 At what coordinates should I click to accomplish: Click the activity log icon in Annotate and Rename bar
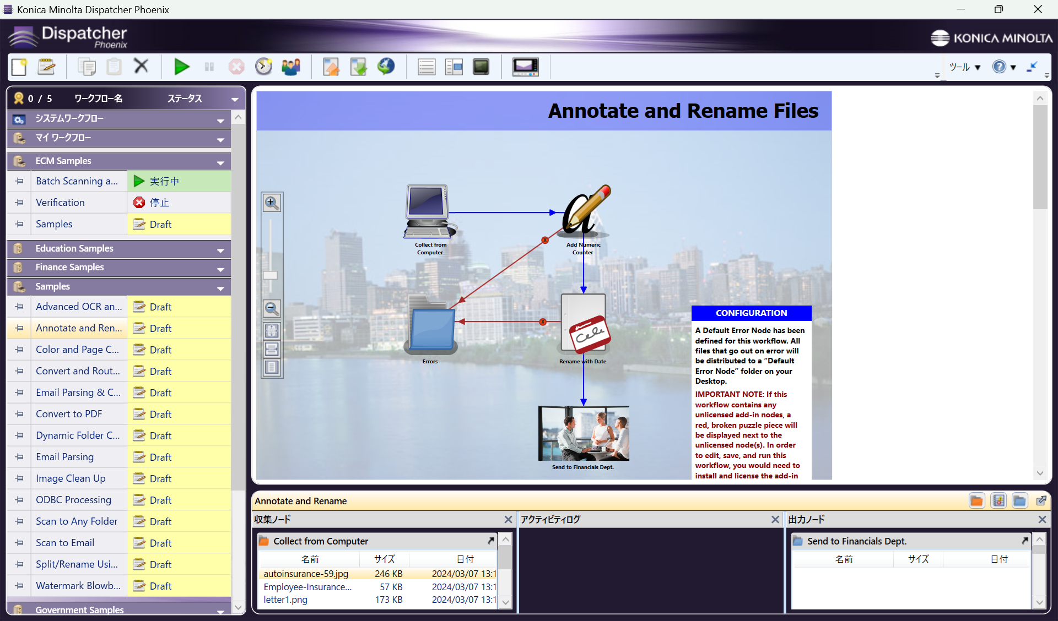click(998, 500)
